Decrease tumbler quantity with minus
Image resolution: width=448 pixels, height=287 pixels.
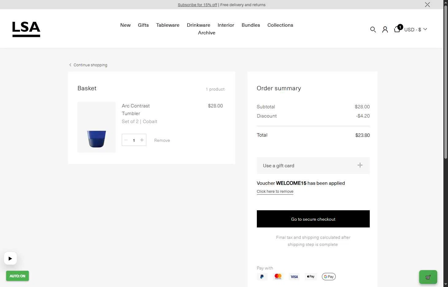126,140
